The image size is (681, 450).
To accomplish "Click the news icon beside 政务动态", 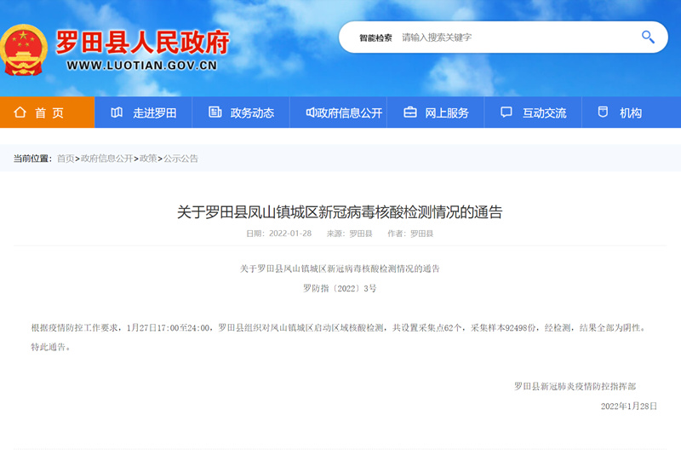I will point(214,112).
